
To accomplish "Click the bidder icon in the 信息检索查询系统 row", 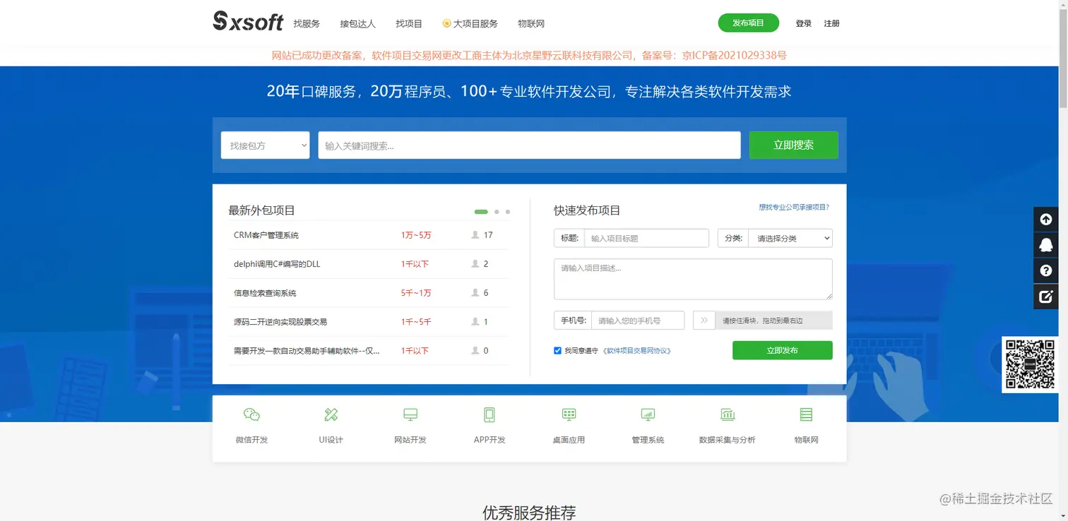I will pos(475,293).
